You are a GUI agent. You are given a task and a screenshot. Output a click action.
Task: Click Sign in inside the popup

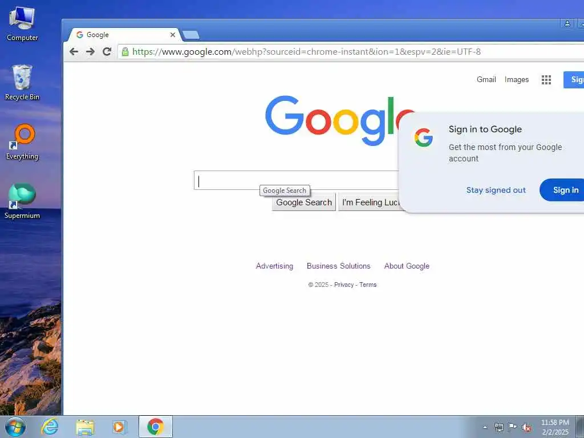coord(563,190)
